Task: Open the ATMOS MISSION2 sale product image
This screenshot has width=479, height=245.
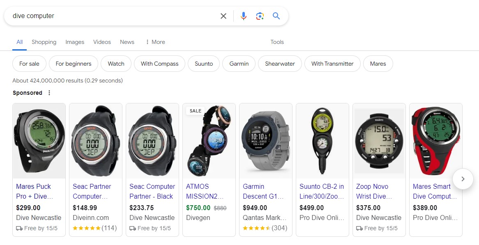Action: [x=209, y=141]
